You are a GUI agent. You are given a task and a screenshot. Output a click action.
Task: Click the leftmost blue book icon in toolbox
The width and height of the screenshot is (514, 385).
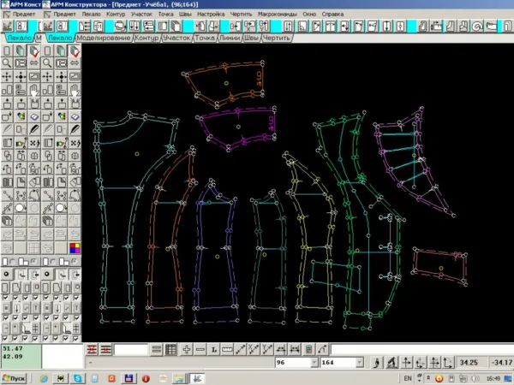[x=34, y=116]
